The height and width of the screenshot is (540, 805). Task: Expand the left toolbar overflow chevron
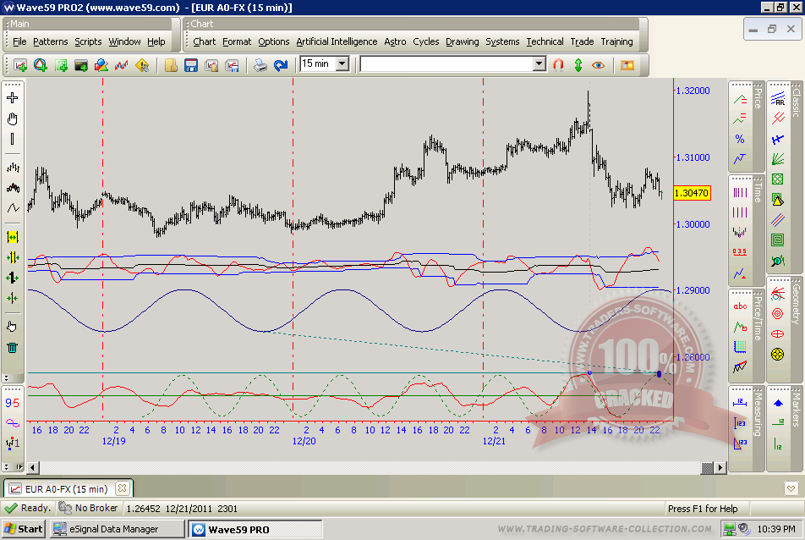pos(7,378)
